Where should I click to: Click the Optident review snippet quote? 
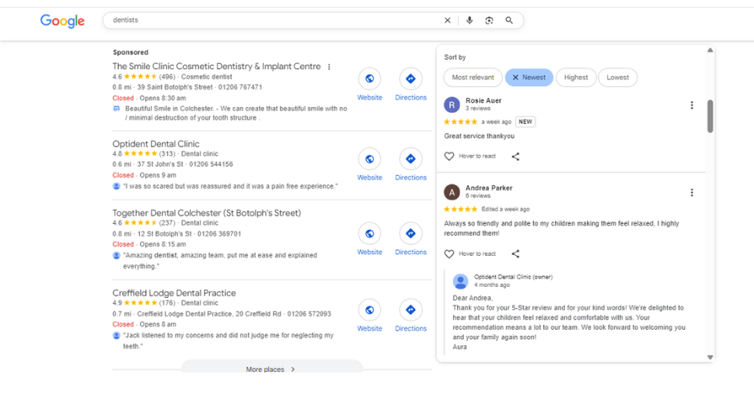tap(230, 186)
